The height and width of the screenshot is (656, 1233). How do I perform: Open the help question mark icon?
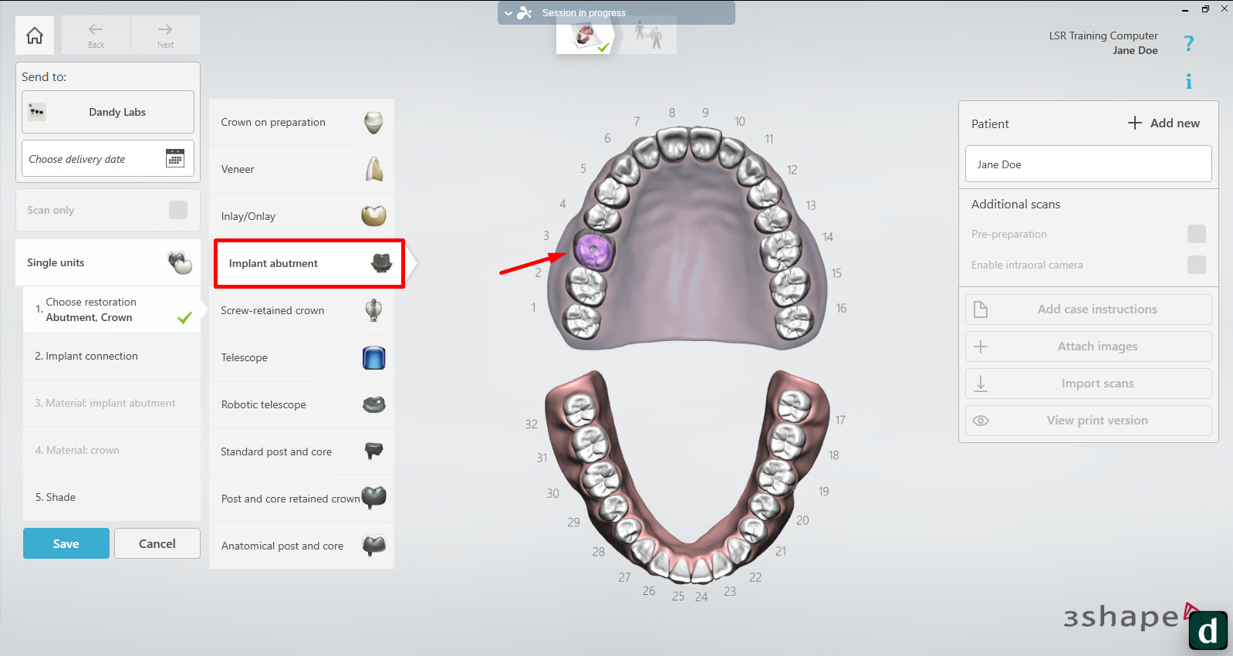pyautogui.click(x=1188, y=44)
